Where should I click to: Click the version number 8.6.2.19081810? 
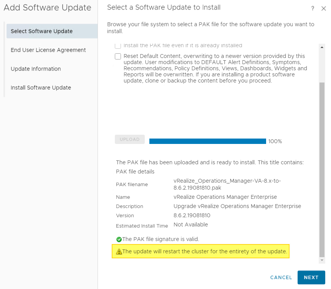click(192, 215)
